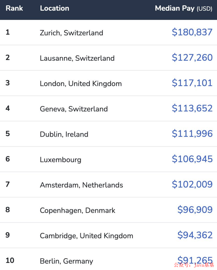Click the Median Pay (USD) header

pos(183,8)
